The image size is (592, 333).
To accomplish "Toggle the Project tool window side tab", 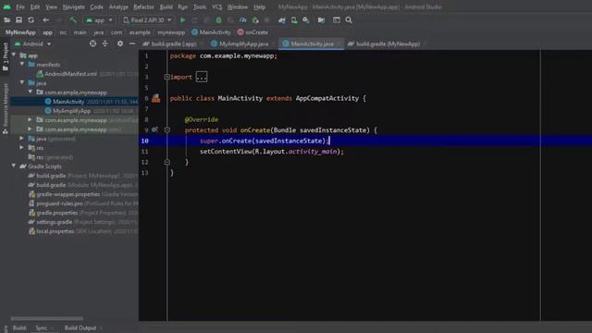I will pos(6,56).
